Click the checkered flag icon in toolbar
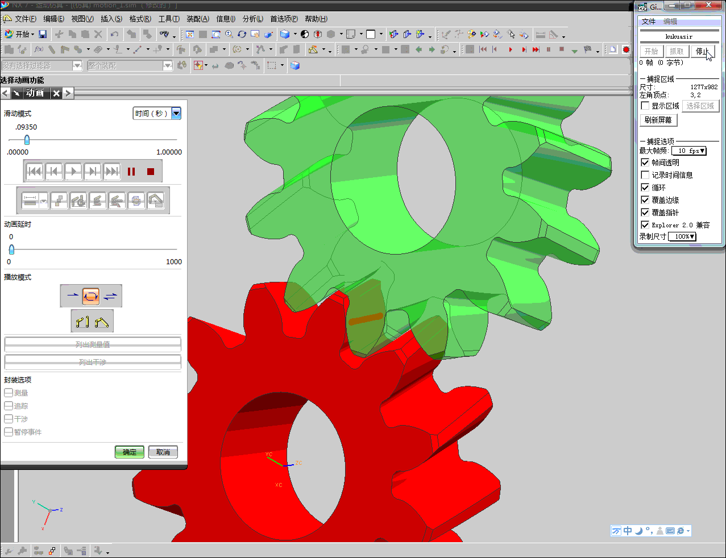 click(587, 49)
